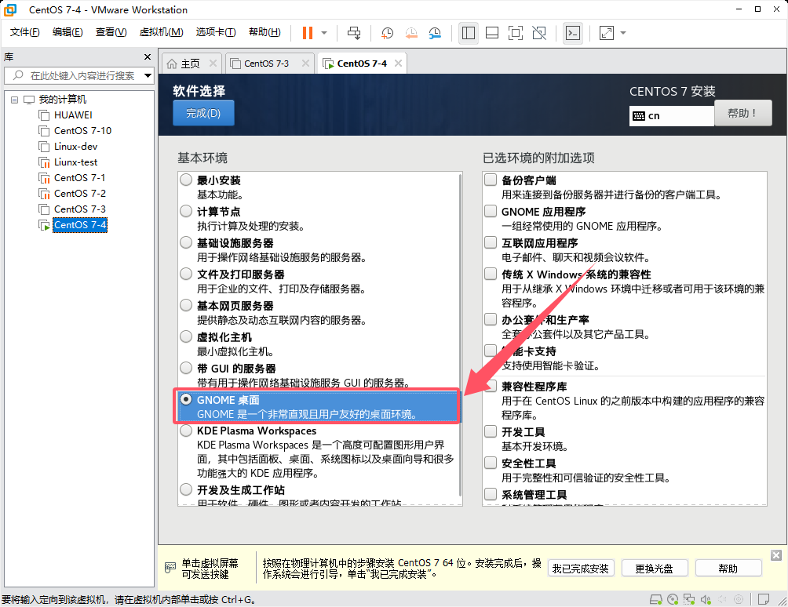Check the GNOME 应用程序 checkbox
The image size is (788, 607).
(x=491, y=211)
